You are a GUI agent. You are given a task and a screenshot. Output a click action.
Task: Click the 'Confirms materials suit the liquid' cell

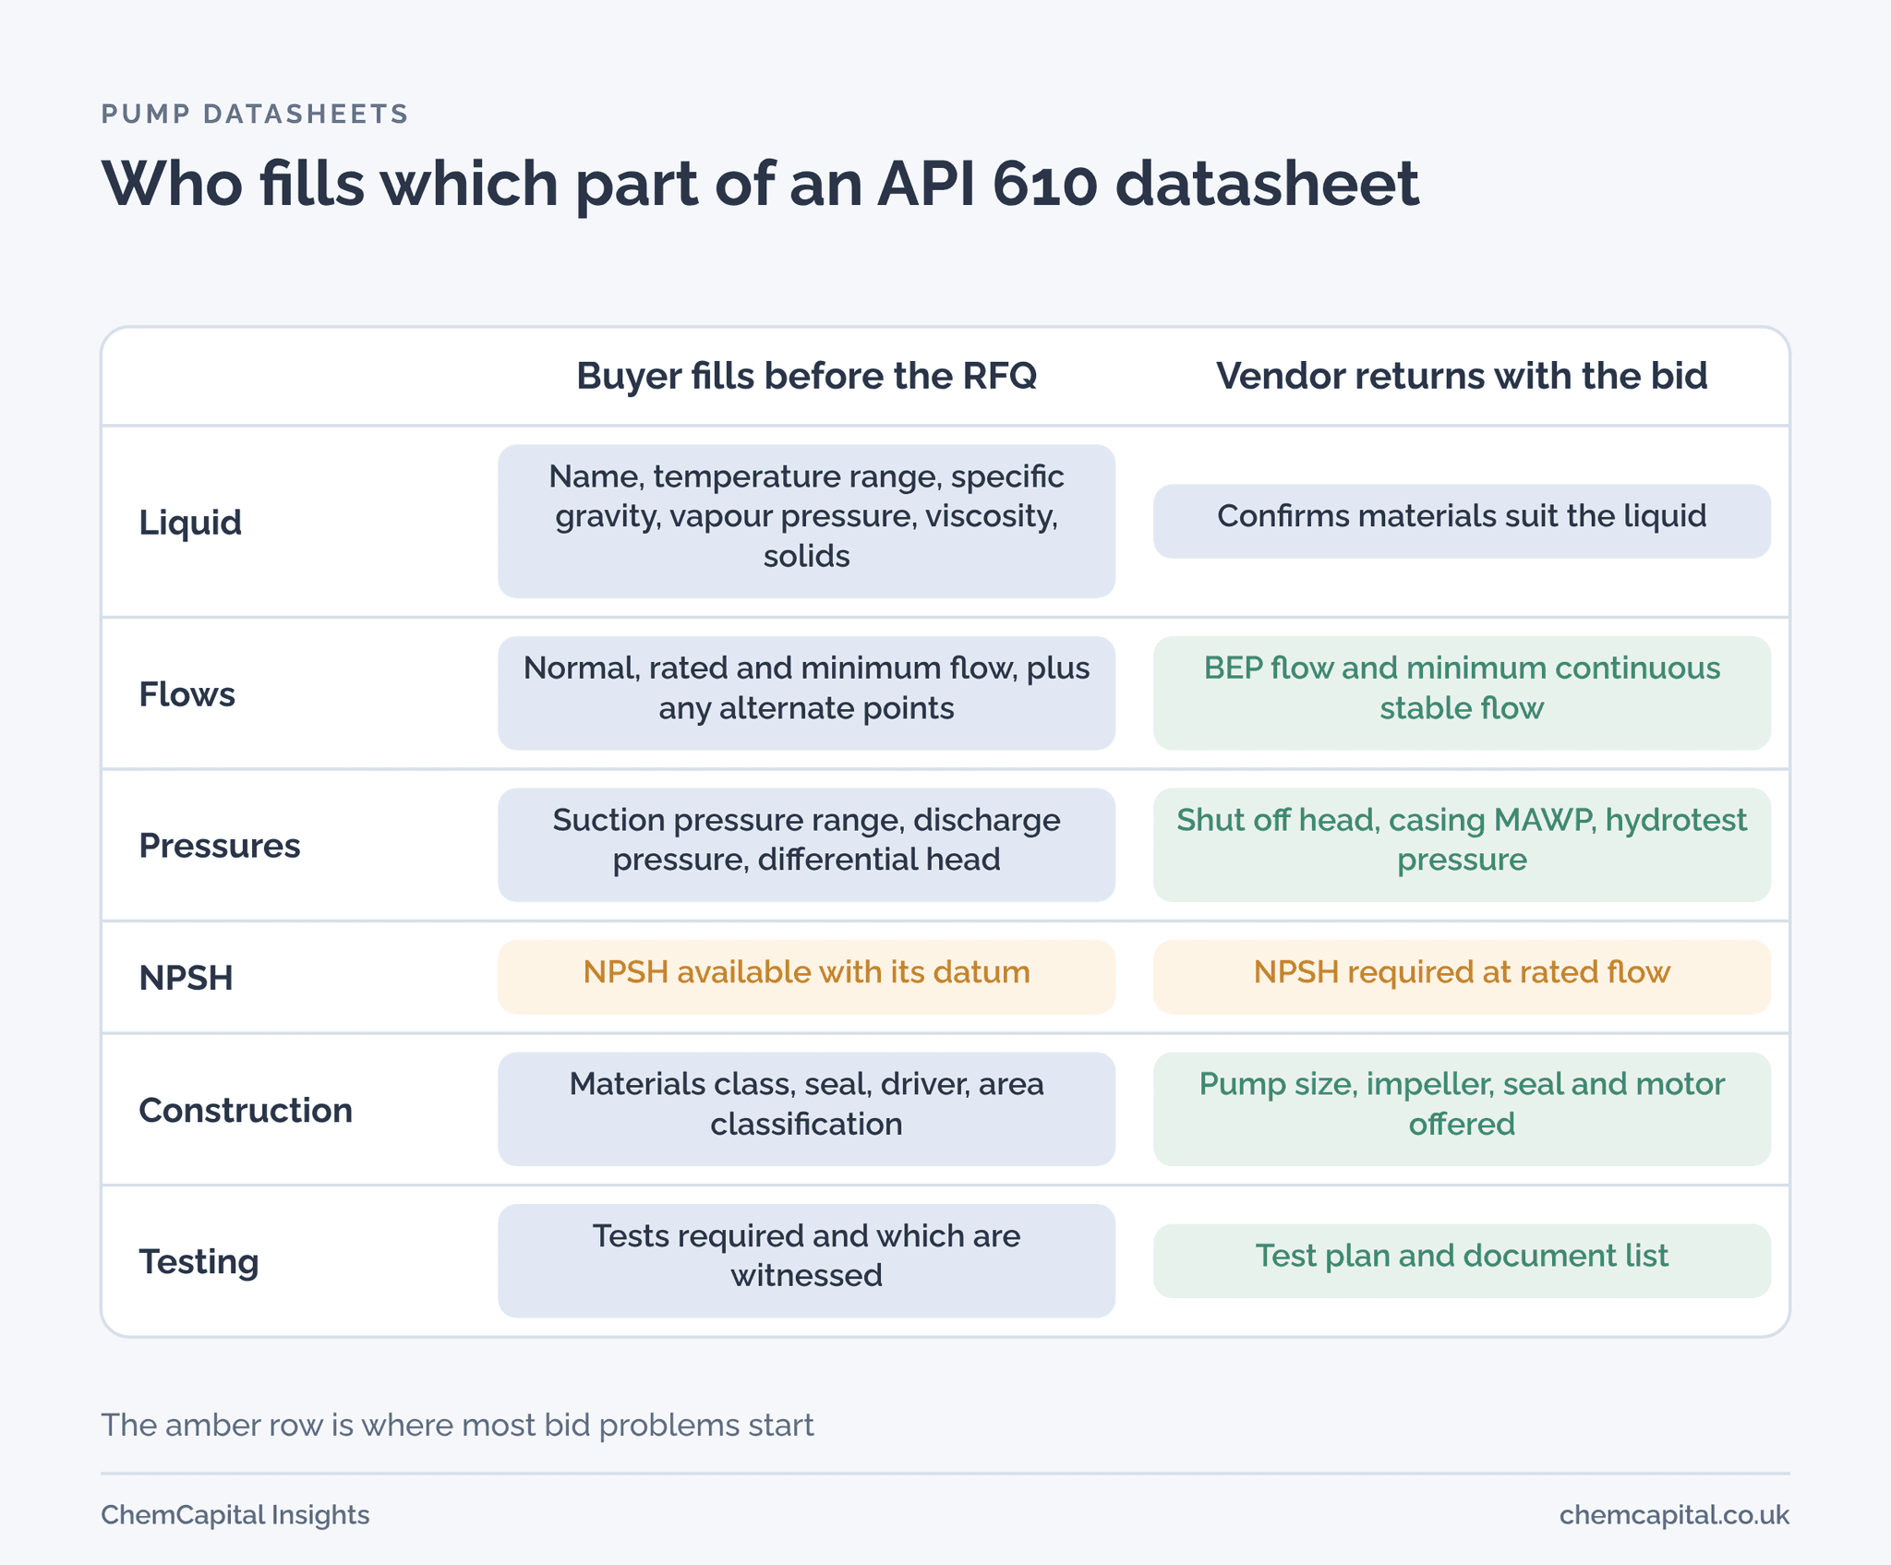1462,521
